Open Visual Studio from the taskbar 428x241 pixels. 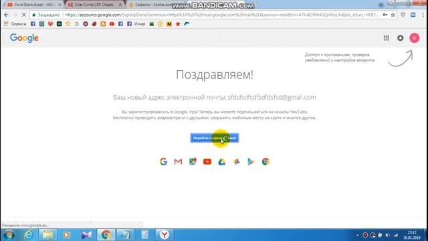(86, 235)
